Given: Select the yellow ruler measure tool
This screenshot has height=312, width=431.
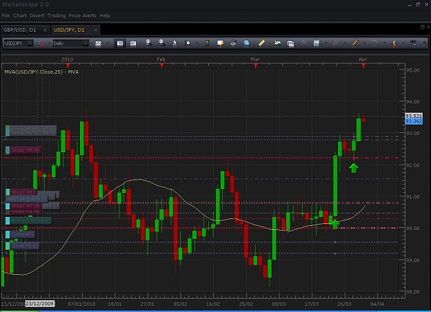Looking at the screenshot, I should point(261,43).
